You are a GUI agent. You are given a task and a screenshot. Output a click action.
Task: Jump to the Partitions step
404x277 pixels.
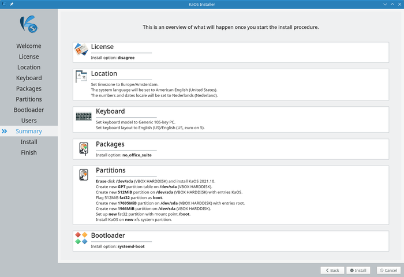click(x=29, y=99)
